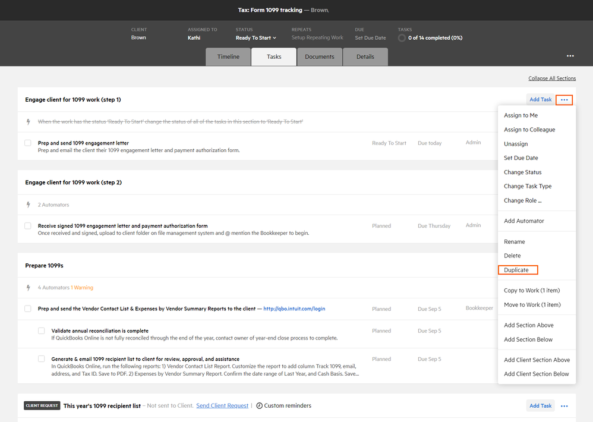The width and height of the screenshot is (593, 422).
Task: Click Add Task in the Client Request section
Action: coord(540,406)
